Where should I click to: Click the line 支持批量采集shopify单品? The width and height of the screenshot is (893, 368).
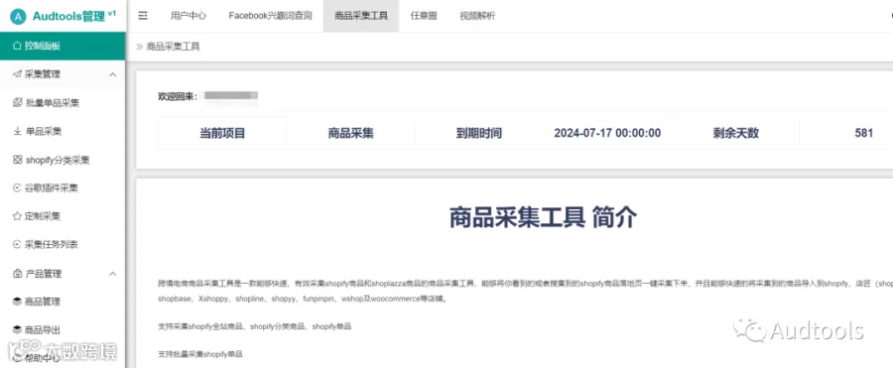coord(200,354)
